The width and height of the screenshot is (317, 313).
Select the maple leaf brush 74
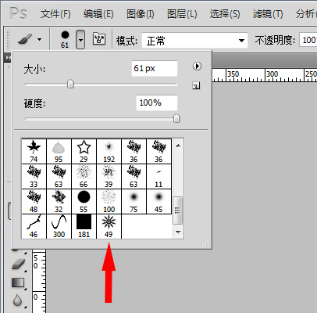[34, 151]
